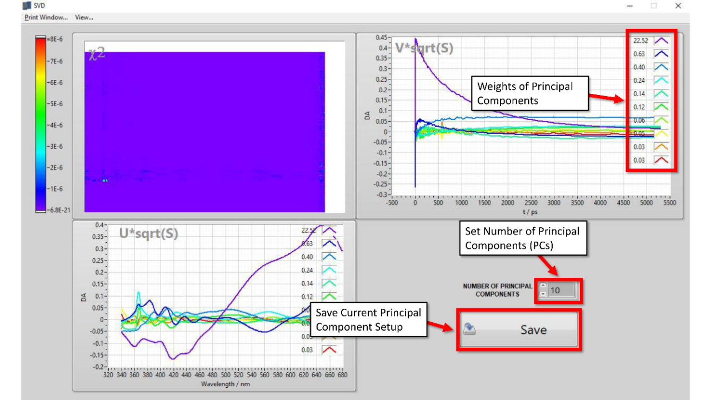This screenshot has width=711, height=400.
Task: Click the -6.8E-21 bottom label of color scale
Action: (x=59, y=209)
